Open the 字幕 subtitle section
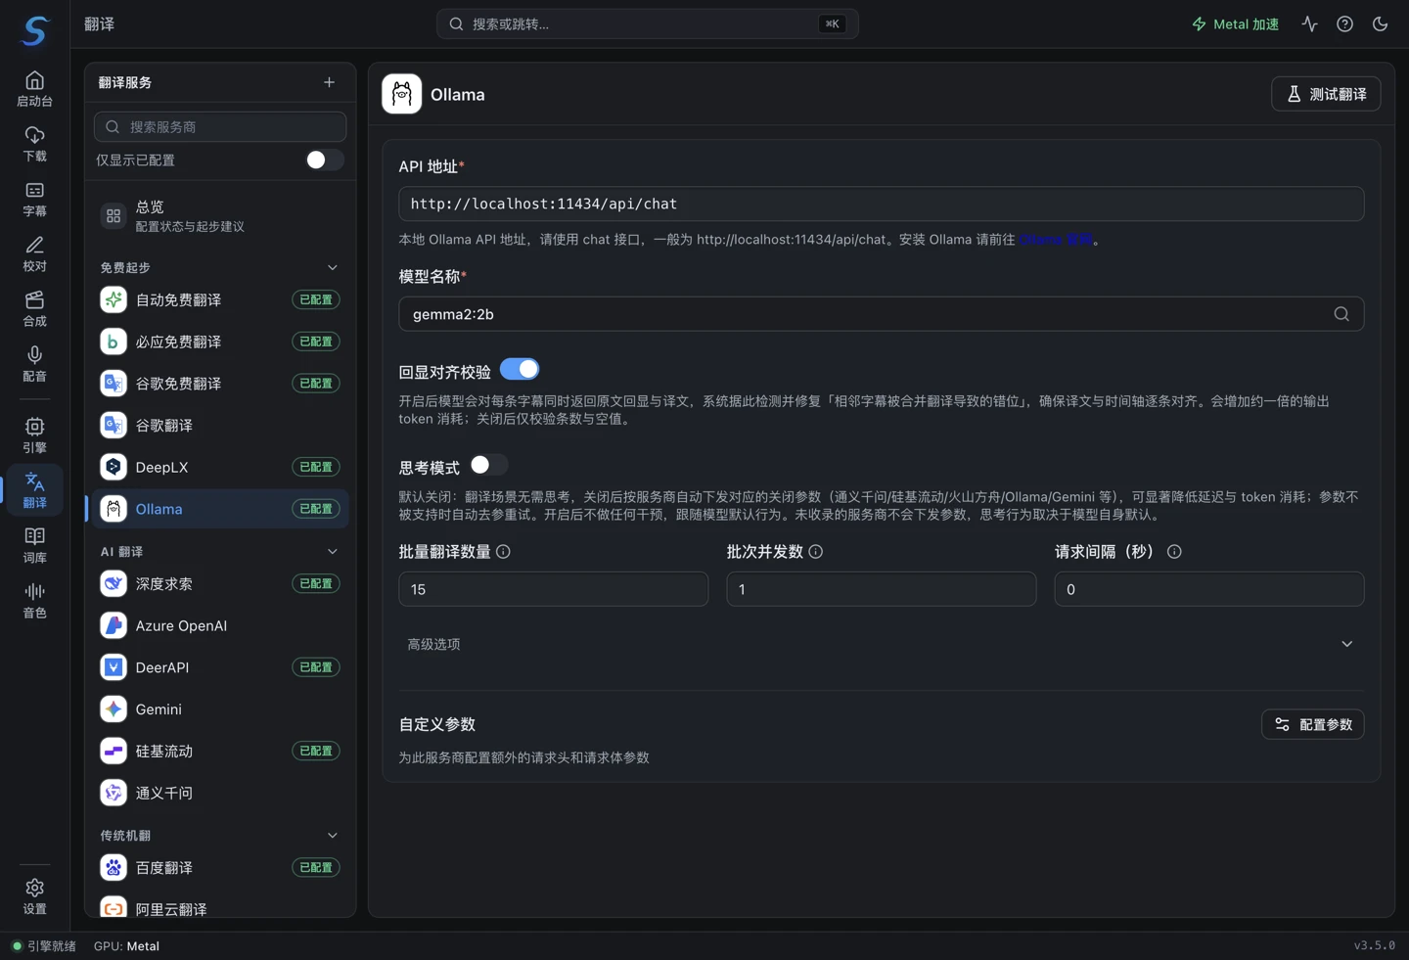1409x960 pixels. (34, 199)
